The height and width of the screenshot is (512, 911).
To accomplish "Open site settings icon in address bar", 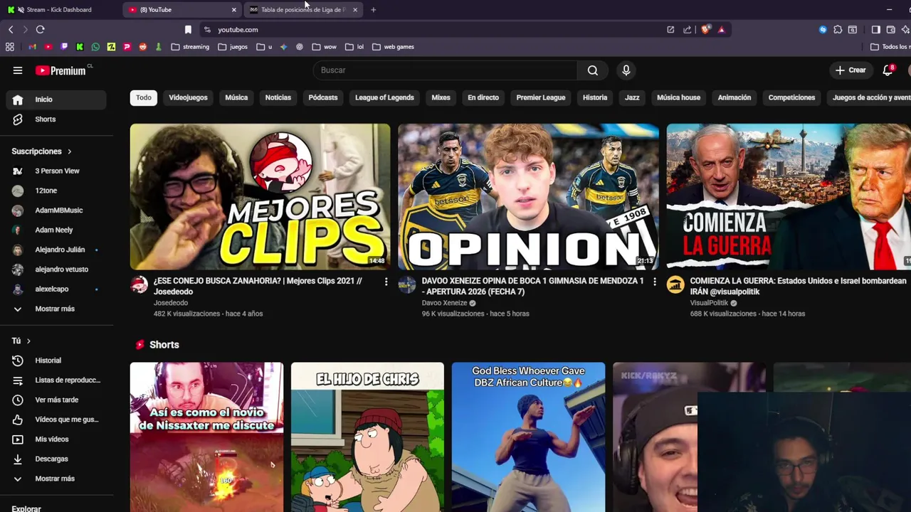I will (x=207, y=30).
